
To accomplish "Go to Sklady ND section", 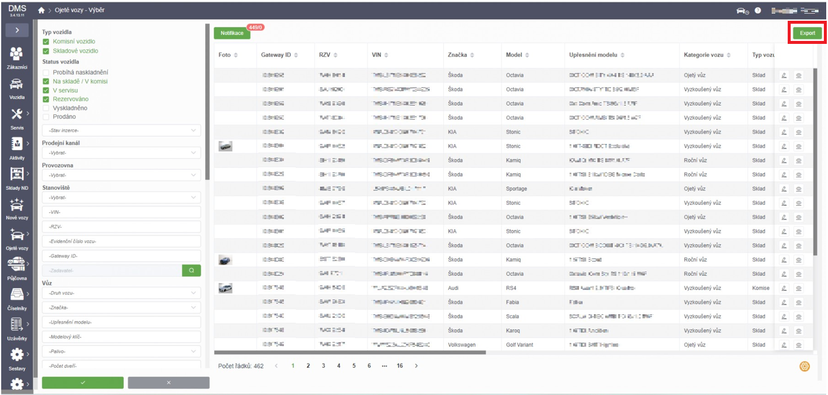I will (x=16, y=178).
